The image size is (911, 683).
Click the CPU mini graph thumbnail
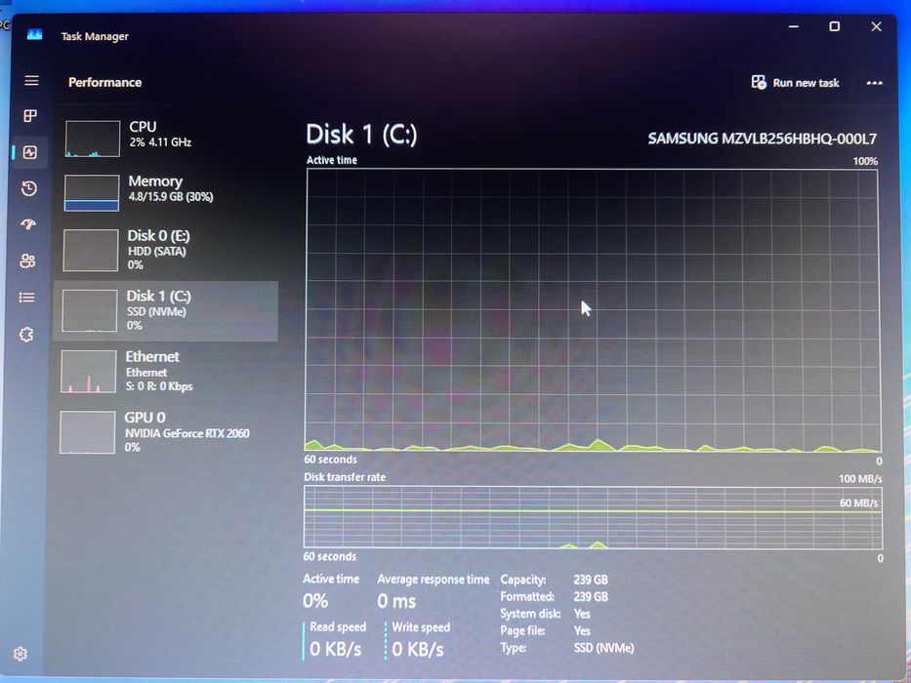tap(93, 139)
